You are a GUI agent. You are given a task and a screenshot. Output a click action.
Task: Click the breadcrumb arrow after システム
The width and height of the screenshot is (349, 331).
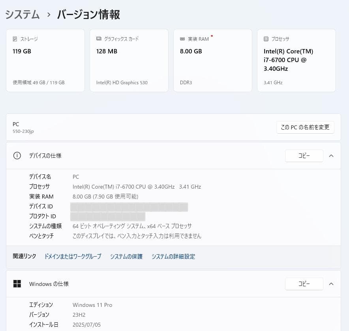click(49, 15)
